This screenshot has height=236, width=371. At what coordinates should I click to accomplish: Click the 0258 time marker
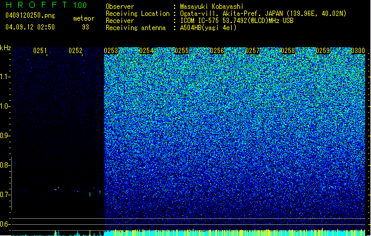pyautogui.click(x=288, y=51)
